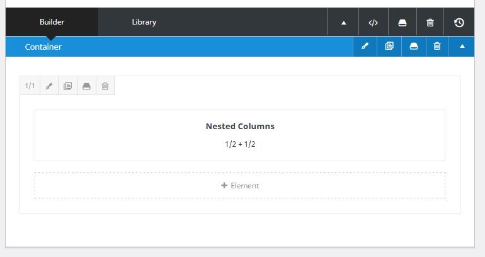Image resolution: width=485 pixels, height=257 pixels.
Task: Delete the Container using its trash icon
Action: [x=437, y=47]
